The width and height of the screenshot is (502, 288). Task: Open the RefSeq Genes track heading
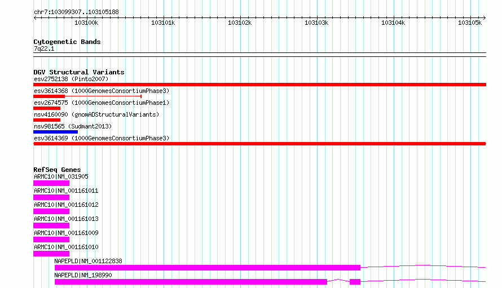click(57, 170)
